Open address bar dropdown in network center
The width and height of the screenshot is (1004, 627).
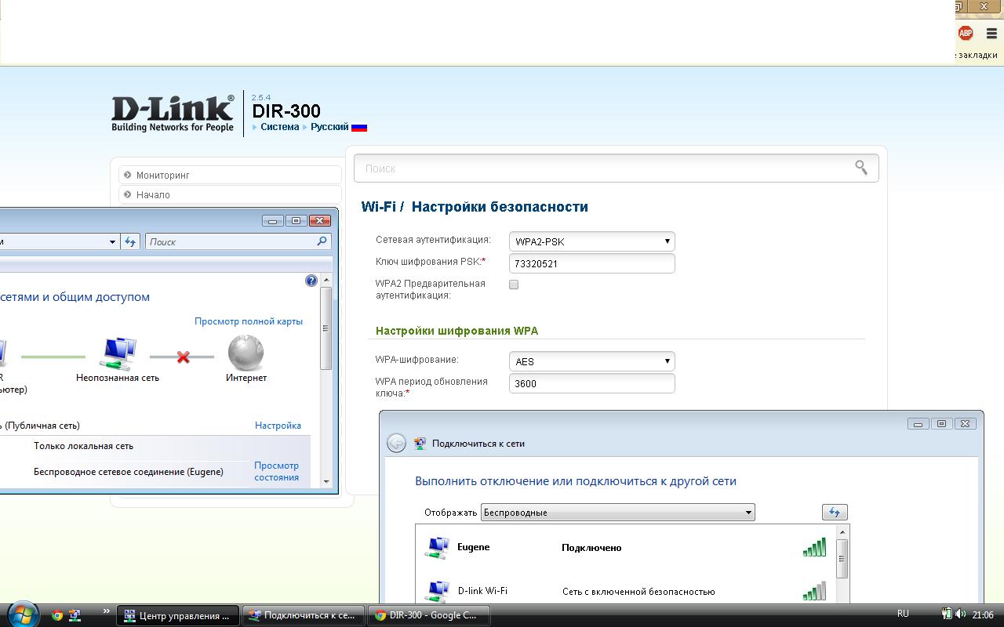coord(112,241)
